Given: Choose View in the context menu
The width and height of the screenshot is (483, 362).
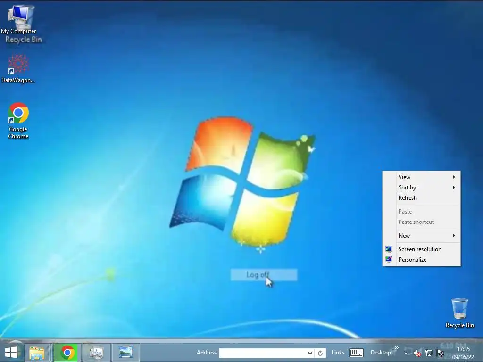Looking at the screenshot, I should click(x=422, y=177).
